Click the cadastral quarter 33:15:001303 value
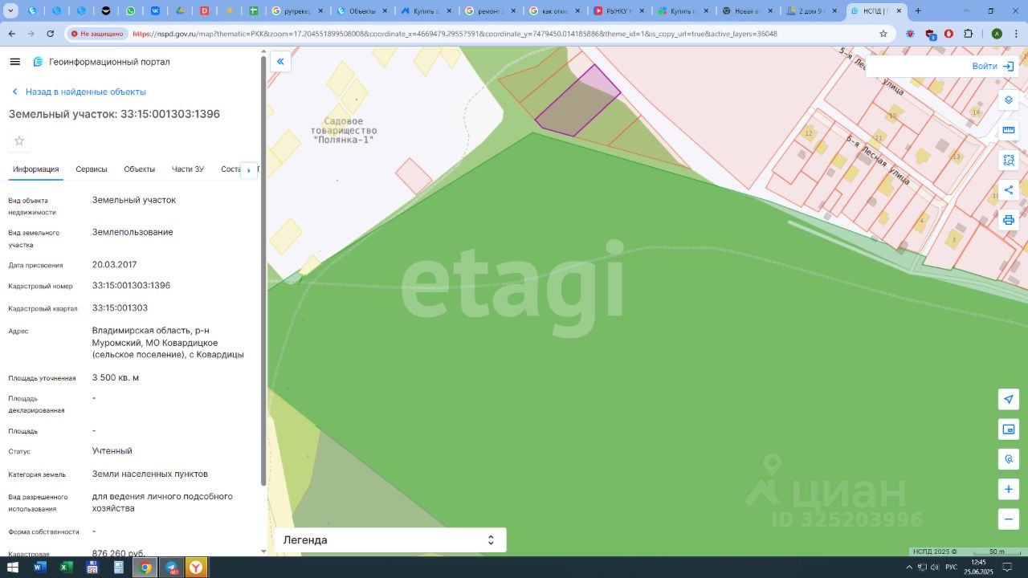 (120, 308)
